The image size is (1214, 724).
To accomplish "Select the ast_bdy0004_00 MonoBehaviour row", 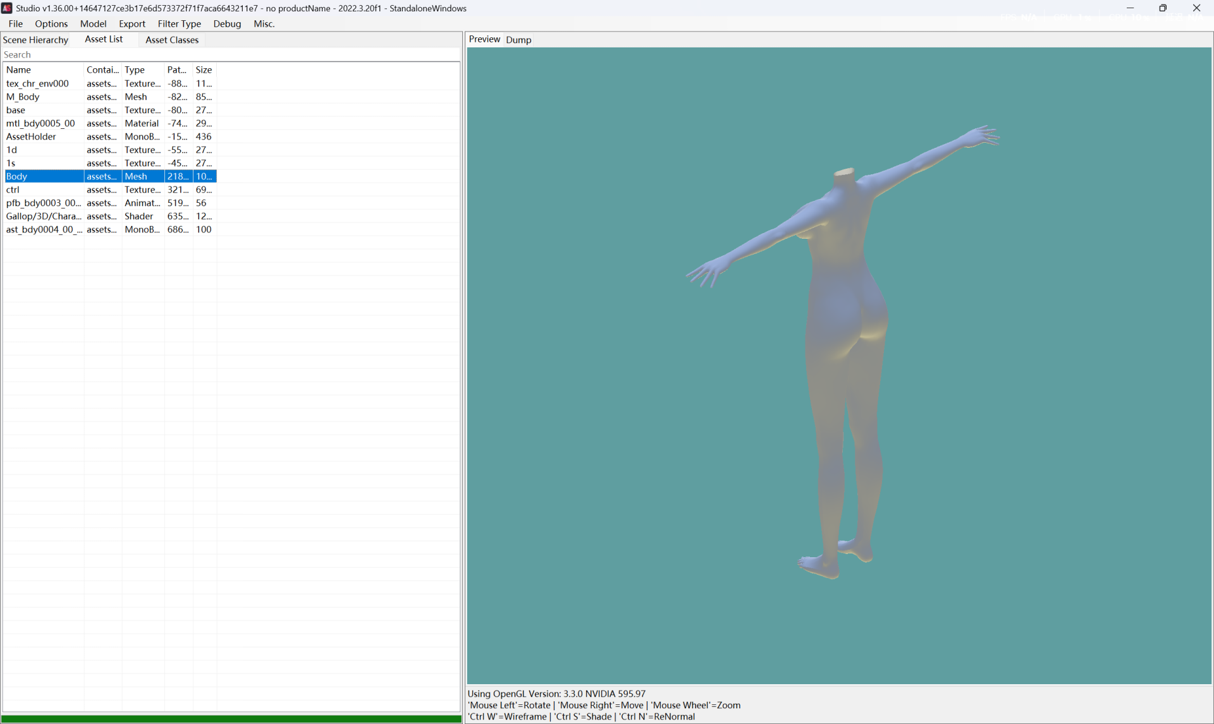I will pos(110,229).
